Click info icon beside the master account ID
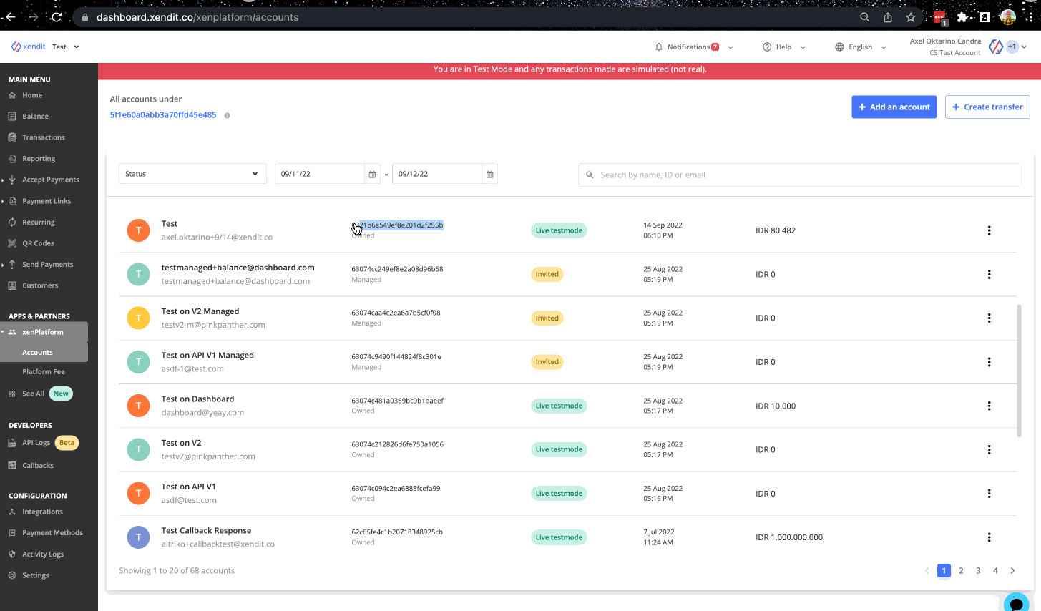Viewport: 1041px width, 611px height. 227,115
